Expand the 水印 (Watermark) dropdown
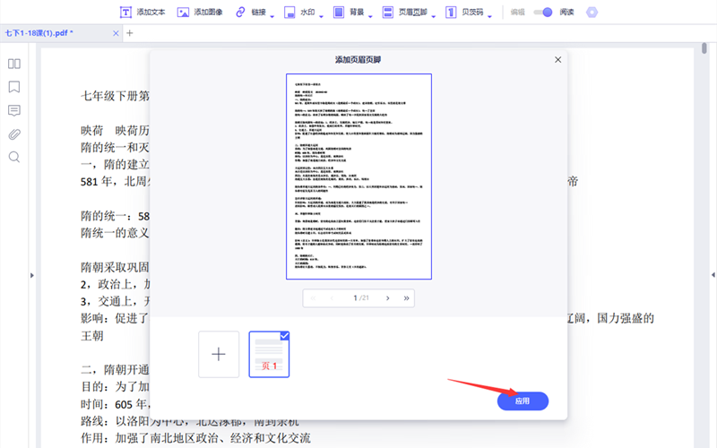This screenshot has width=717, height=448. point(305,13)
